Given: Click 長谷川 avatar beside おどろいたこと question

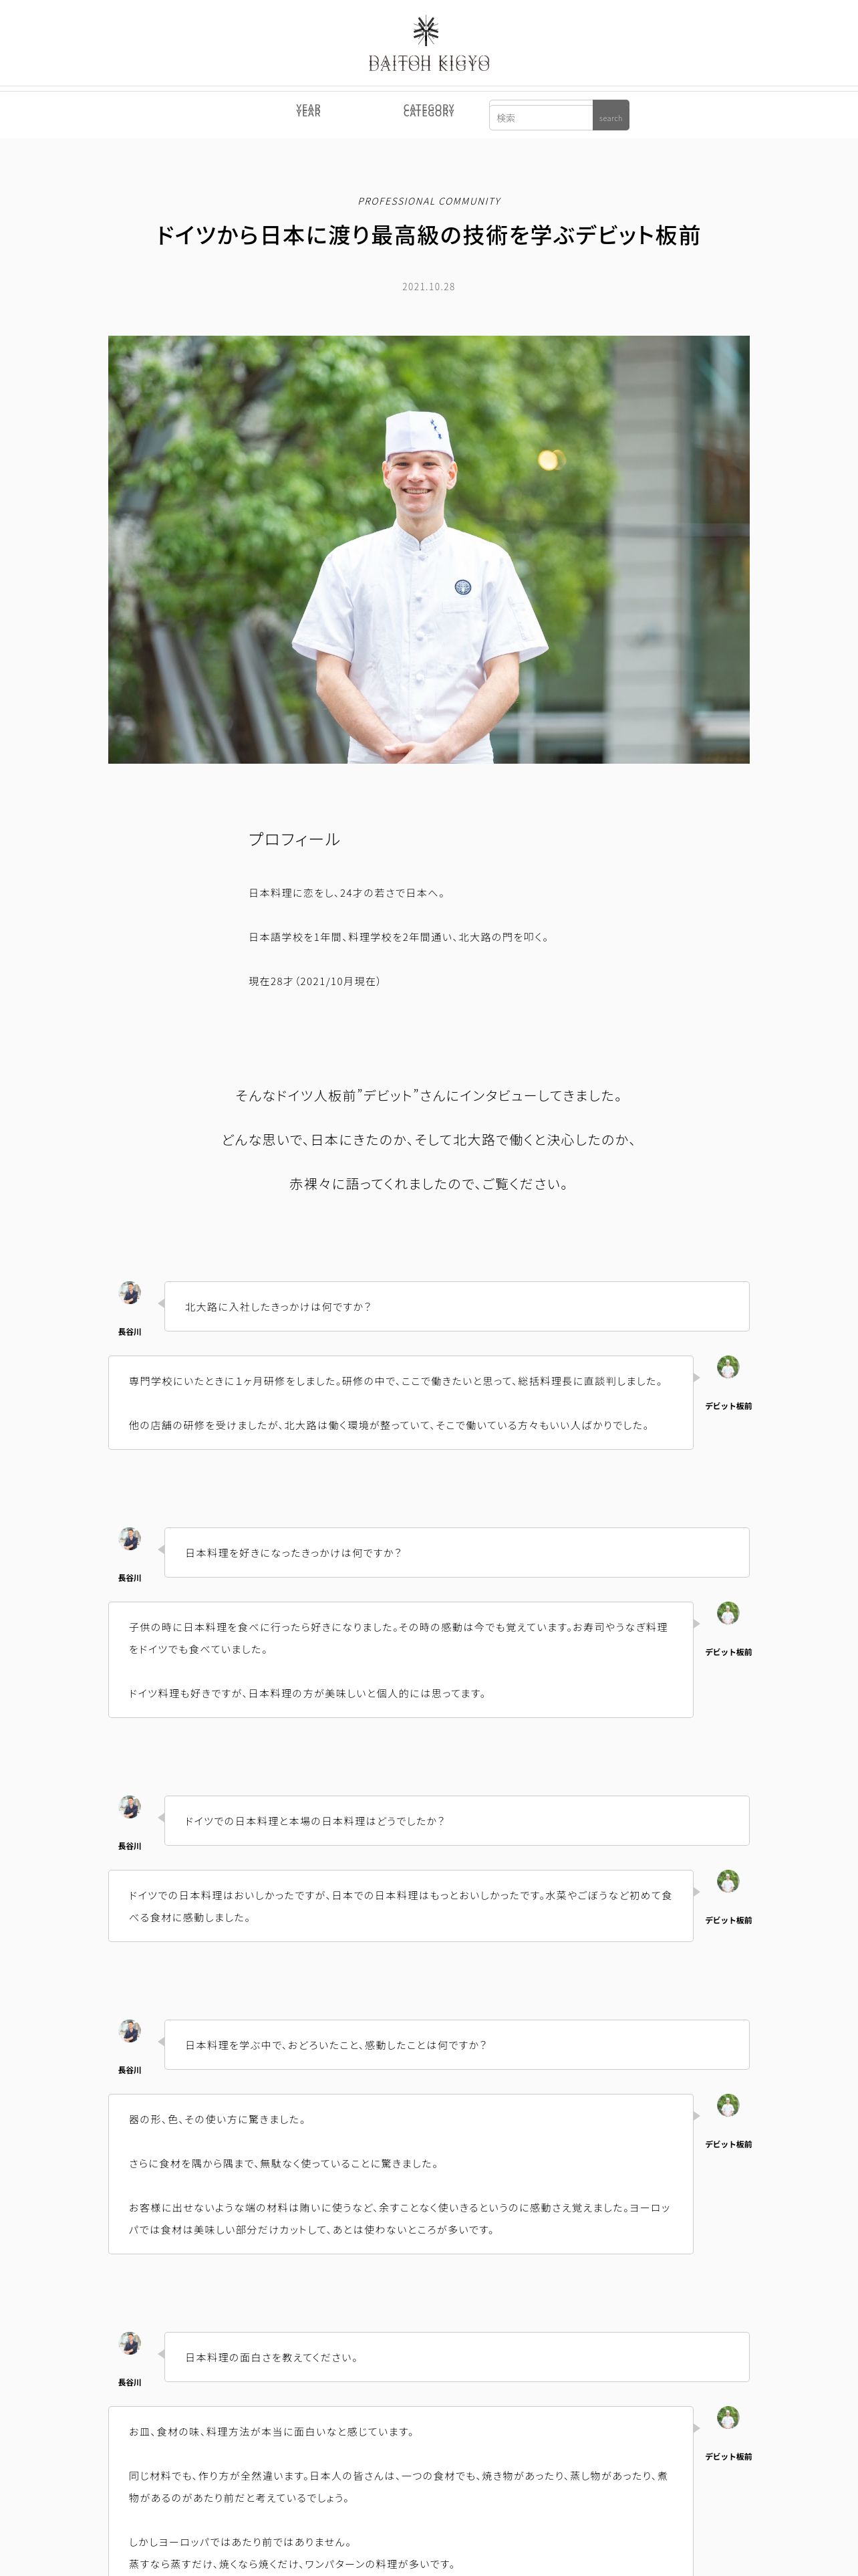Looking at the screenshot, I should click(130, 2030).
